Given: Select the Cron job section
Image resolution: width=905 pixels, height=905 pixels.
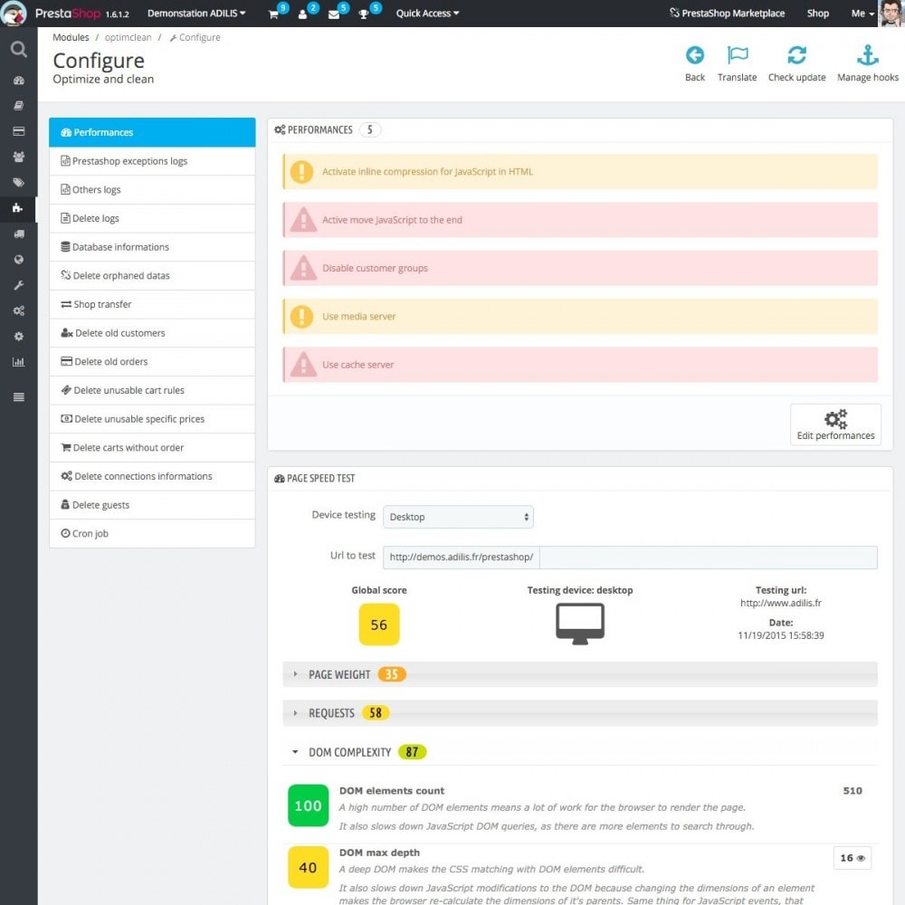Looking at the screenshot, I should [152, 533].
